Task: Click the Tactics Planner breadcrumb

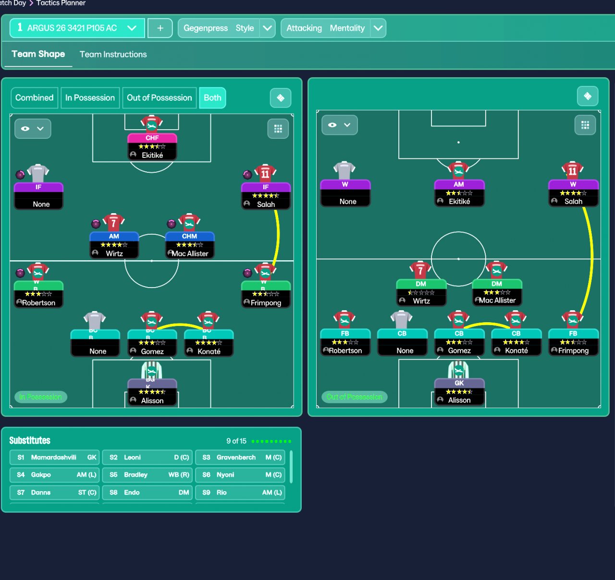Action: click(61, 3)
